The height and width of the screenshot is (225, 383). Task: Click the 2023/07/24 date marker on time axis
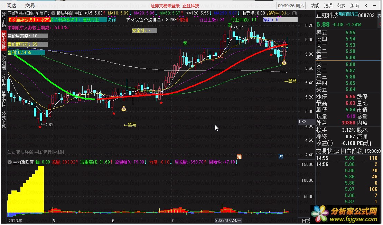click(x=228, y=221)
